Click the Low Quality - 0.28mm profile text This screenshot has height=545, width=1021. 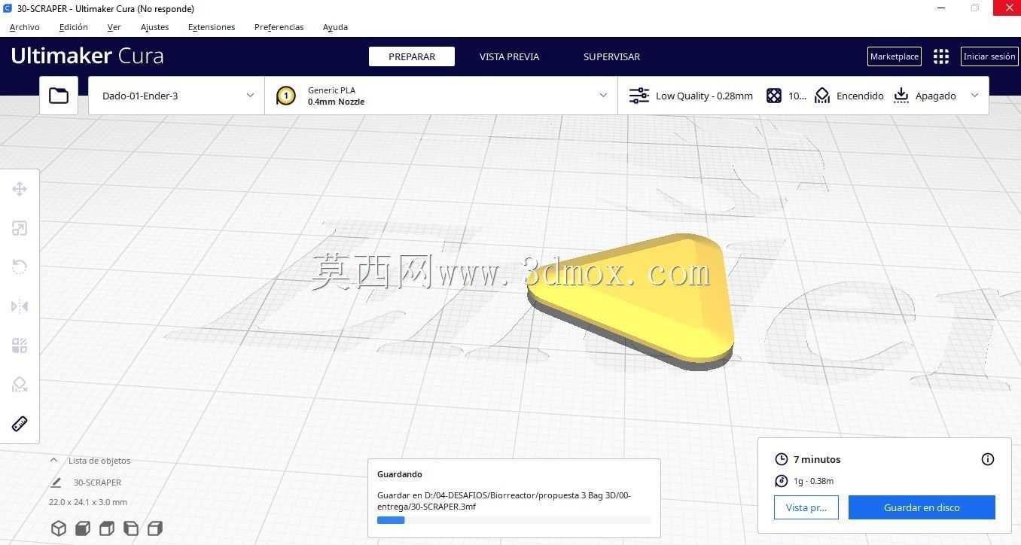tap(704, 96)
